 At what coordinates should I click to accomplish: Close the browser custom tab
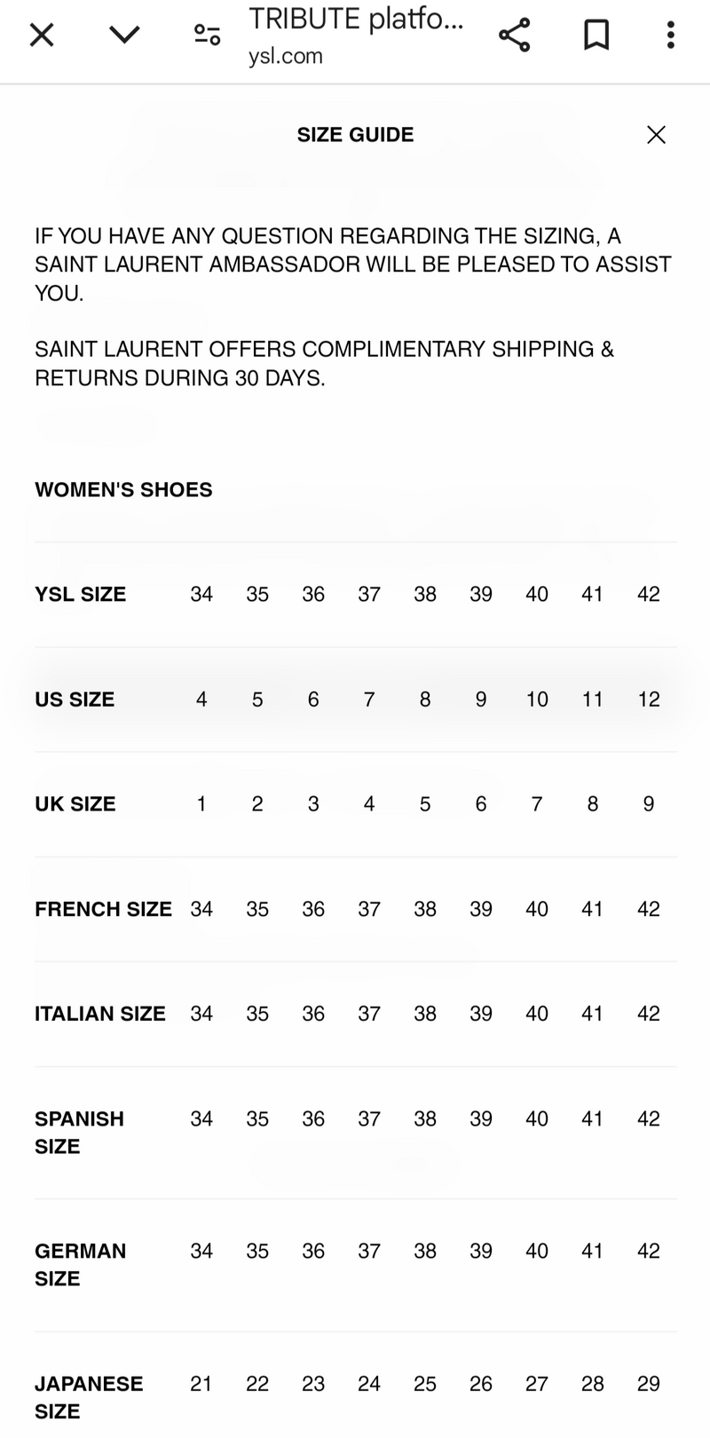pyautogui.click(x=42, y=36)
